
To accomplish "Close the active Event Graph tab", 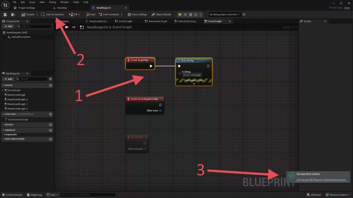I will coord(229,21).
